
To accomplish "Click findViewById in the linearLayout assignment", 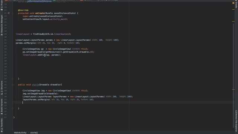I will pos(40,34).
